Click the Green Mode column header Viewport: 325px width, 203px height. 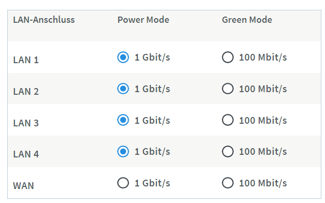click(x=247, y=20)
